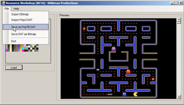The image size is (184, 105).
Task: Choose Save DAT as Bitmap
Action: (26, 34)
